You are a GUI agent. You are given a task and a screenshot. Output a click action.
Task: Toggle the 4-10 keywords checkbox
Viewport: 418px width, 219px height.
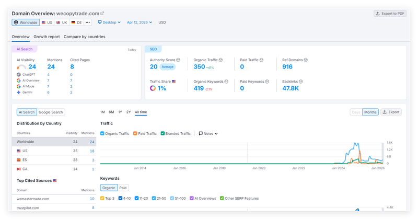click(120, 198)
